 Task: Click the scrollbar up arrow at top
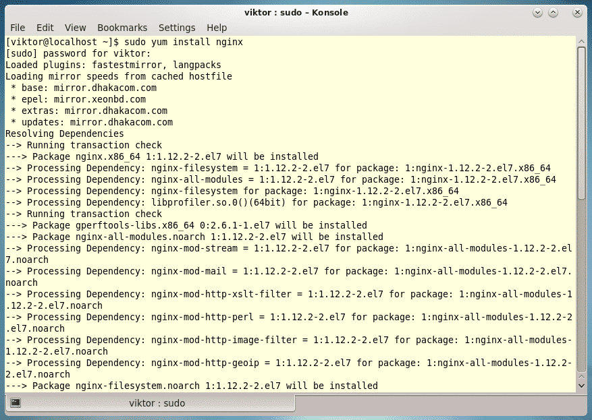click(581, 42)
